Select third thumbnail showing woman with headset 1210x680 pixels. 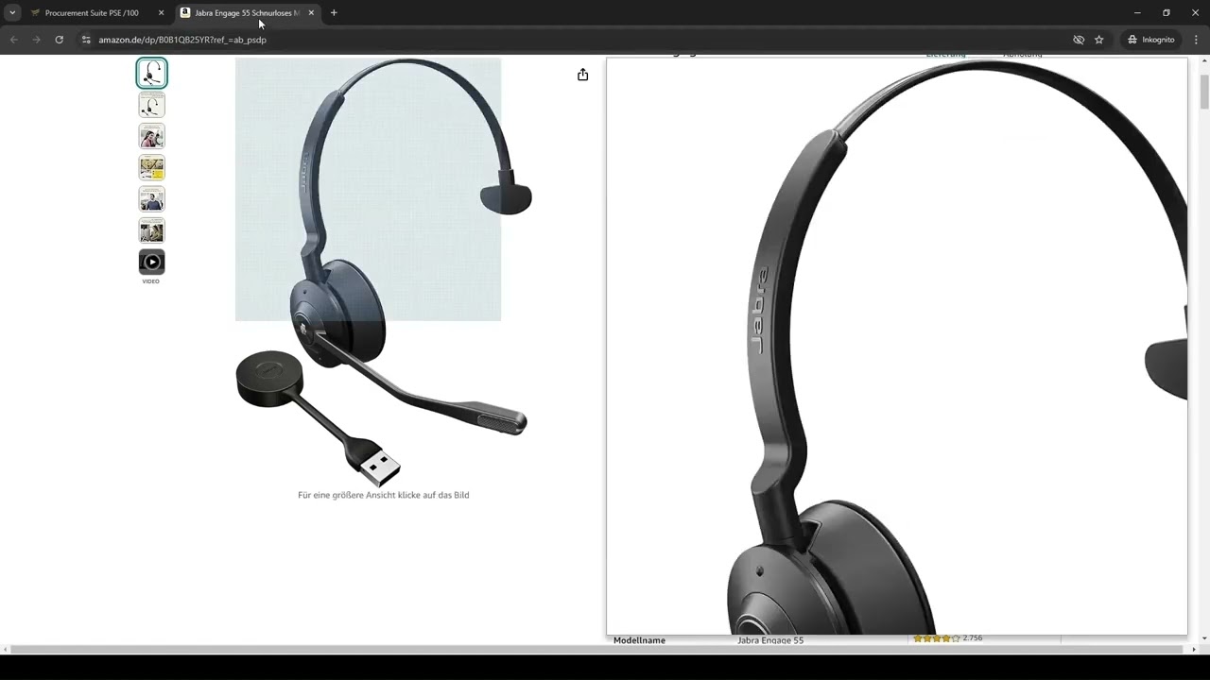click(x=151, y=136)
